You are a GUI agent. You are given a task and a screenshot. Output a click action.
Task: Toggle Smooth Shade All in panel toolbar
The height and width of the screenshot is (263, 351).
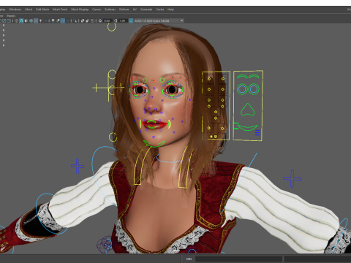[21, 20]
